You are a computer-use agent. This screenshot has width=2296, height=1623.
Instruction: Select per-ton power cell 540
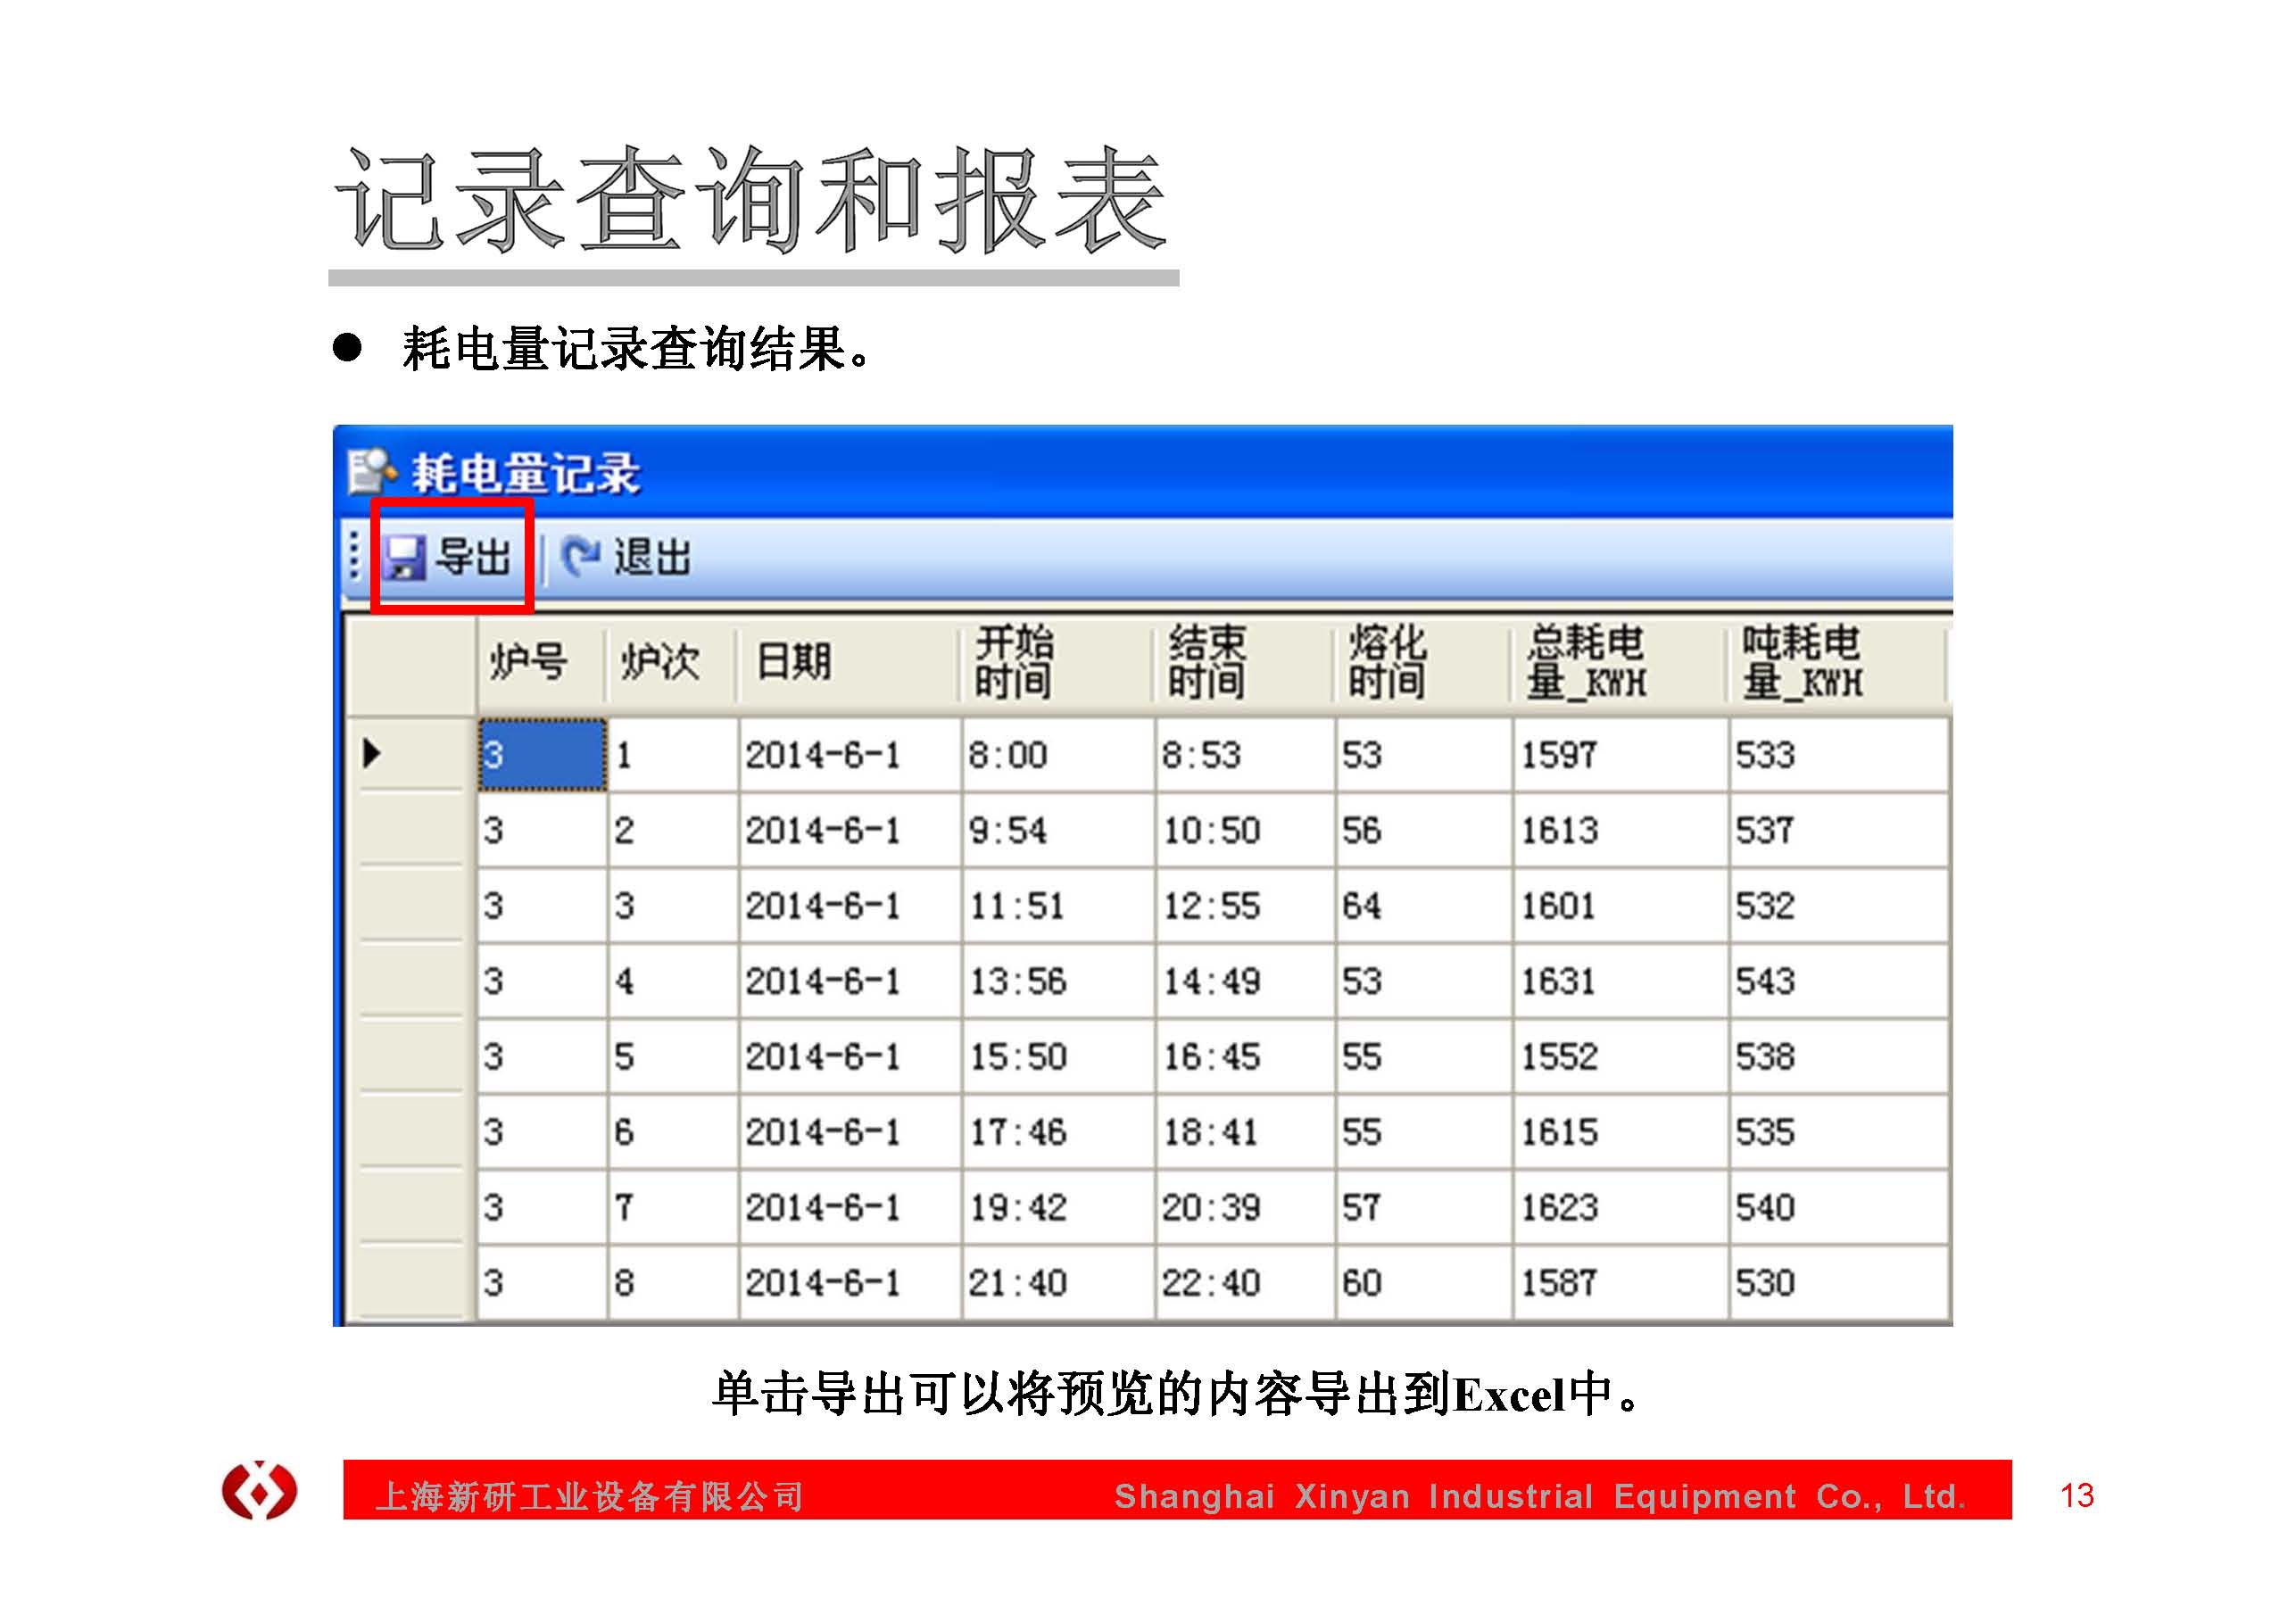pyautogui.click(x=1839, y=1208)
